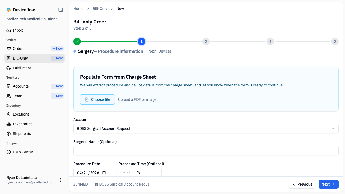Screen dimensions: 345x194
Task: Click the clock icon in Procedure Time
Action: 138,173
